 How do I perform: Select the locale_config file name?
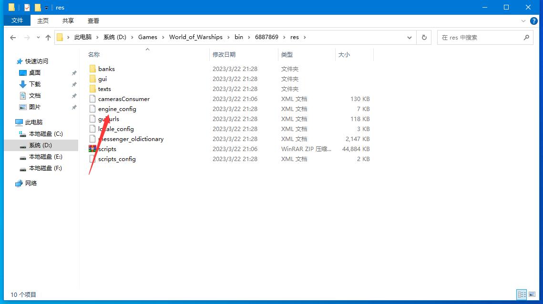[x=116, y=129]
